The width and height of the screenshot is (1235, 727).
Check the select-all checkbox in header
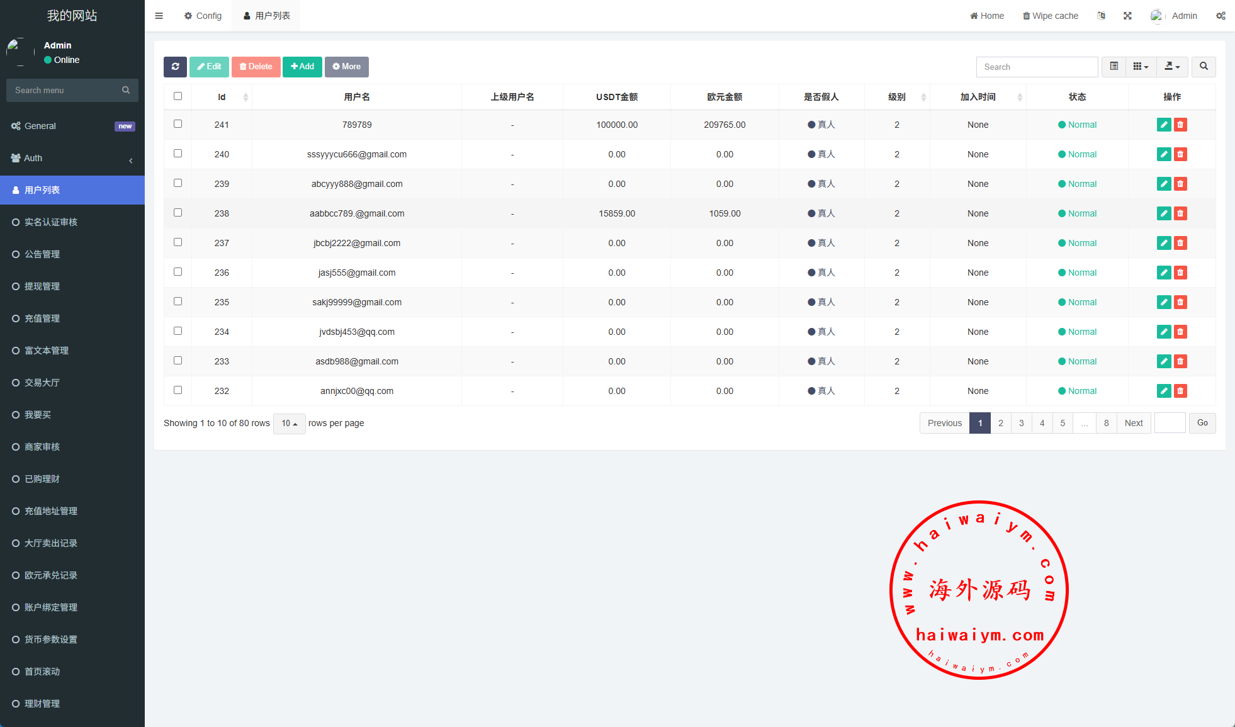pos(178,96)
